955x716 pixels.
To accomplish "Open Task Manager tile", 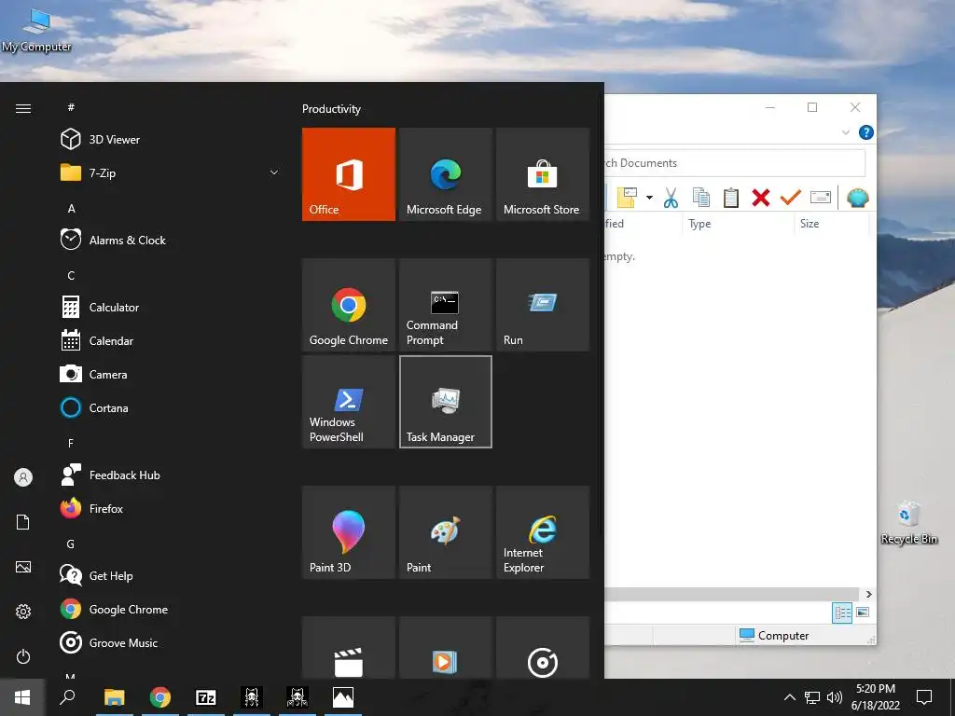I will [x=445, y=402].
